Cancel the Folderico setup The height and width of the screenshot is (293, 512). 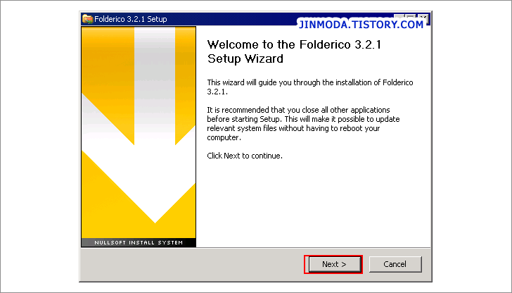click(395, 264)
